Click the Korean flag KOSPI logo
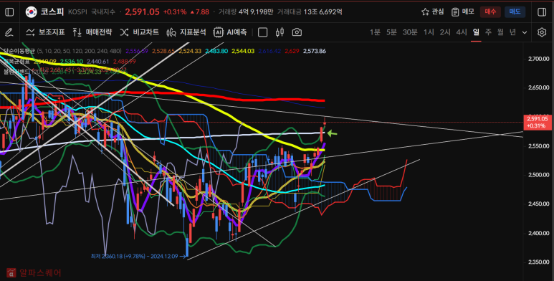Screen dimensions: 554x281 [x=32, y=12]
